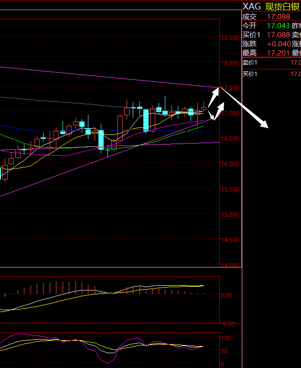
Task: Click the 0.00 MACD axis label
Action: (x=227, y=296)
